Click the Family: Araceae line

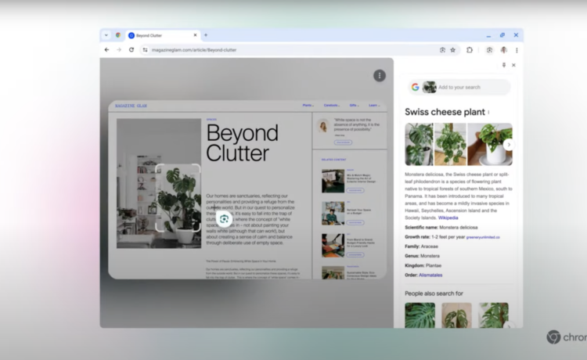coord(421,247)
